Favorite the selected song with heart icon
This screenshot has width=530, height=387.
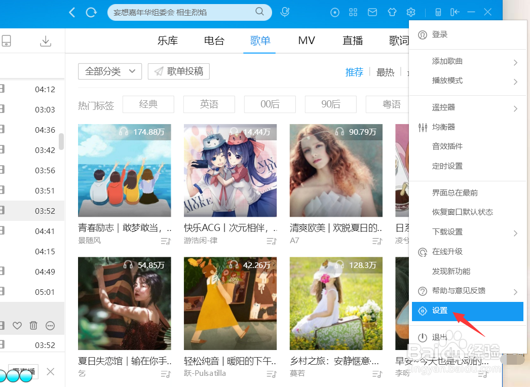17,326
